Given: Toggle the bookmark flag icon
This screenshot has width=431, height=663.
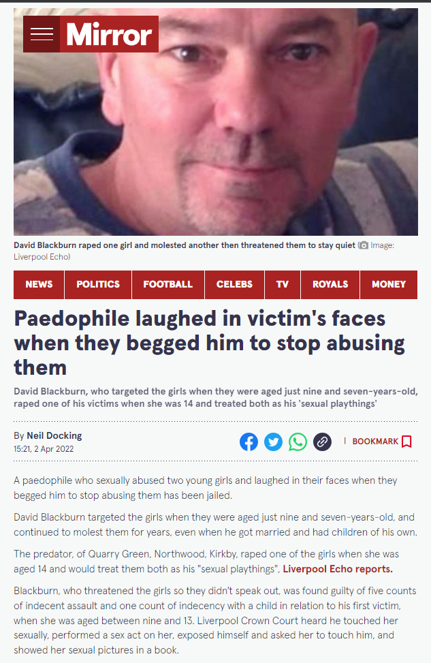Looking at the screenshot, I should (406, 442).
